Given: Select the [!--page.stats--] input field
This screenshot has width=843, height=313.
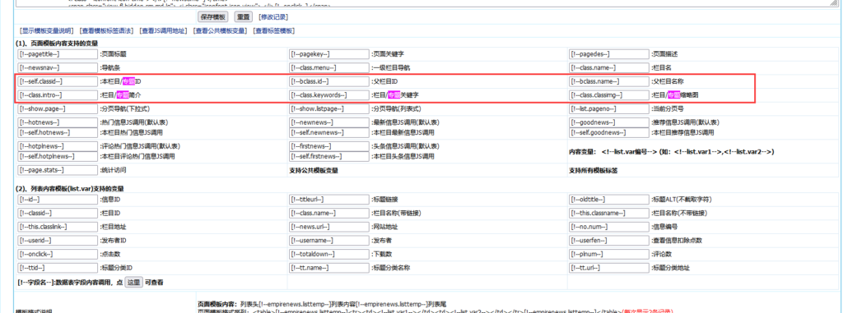Looking at the screenshot, I should pos(57,170).
